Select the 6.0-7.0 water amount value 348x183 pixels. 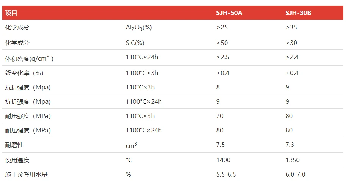point(295,174)
